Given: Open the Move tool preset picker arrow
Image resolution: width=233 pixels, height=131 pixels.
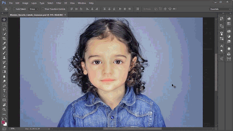Looking at the screenshot, I should [x=10, y=9].
